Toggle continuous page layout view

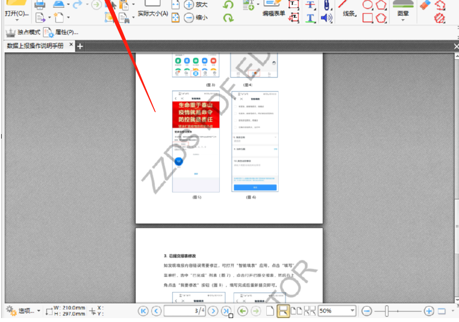point(283,311)
